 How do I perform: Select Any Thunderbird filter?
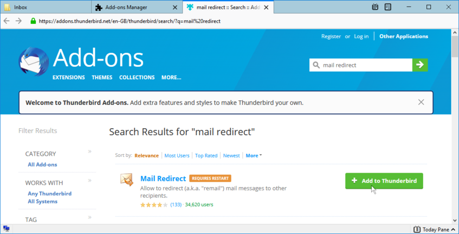tap(49, 193)
